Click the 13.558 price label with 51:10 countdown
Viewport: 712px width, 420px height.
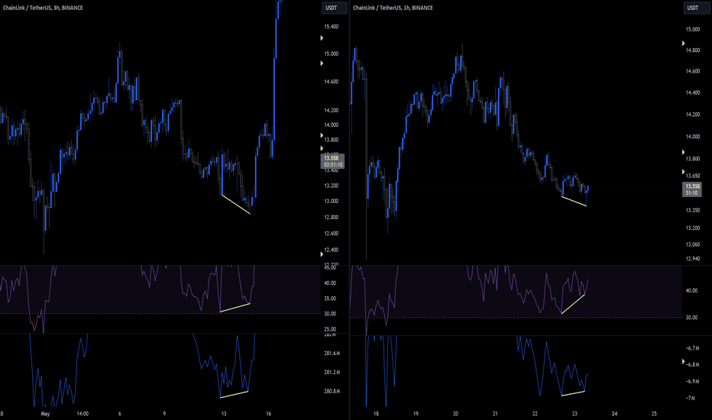(691, 189)
